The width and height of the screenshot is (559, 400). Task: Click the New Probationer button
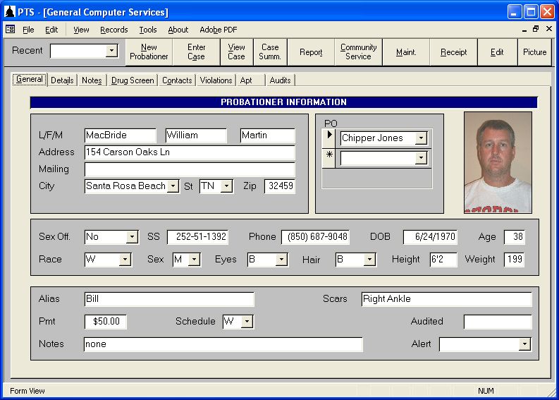pyautogui.click(x=149, y=52)
